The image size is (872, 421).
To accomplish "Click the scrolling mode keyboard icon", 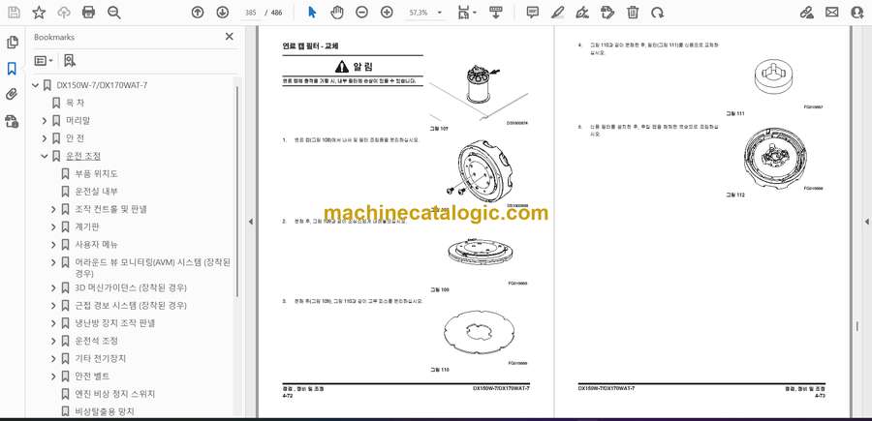I will [495, 13].
